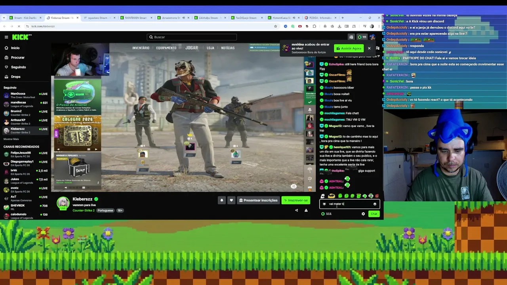Click the JOGAR tab in the game stream
Image resolution: width=507 pixels, height=285 pixels.
click(x=192, y=48)
